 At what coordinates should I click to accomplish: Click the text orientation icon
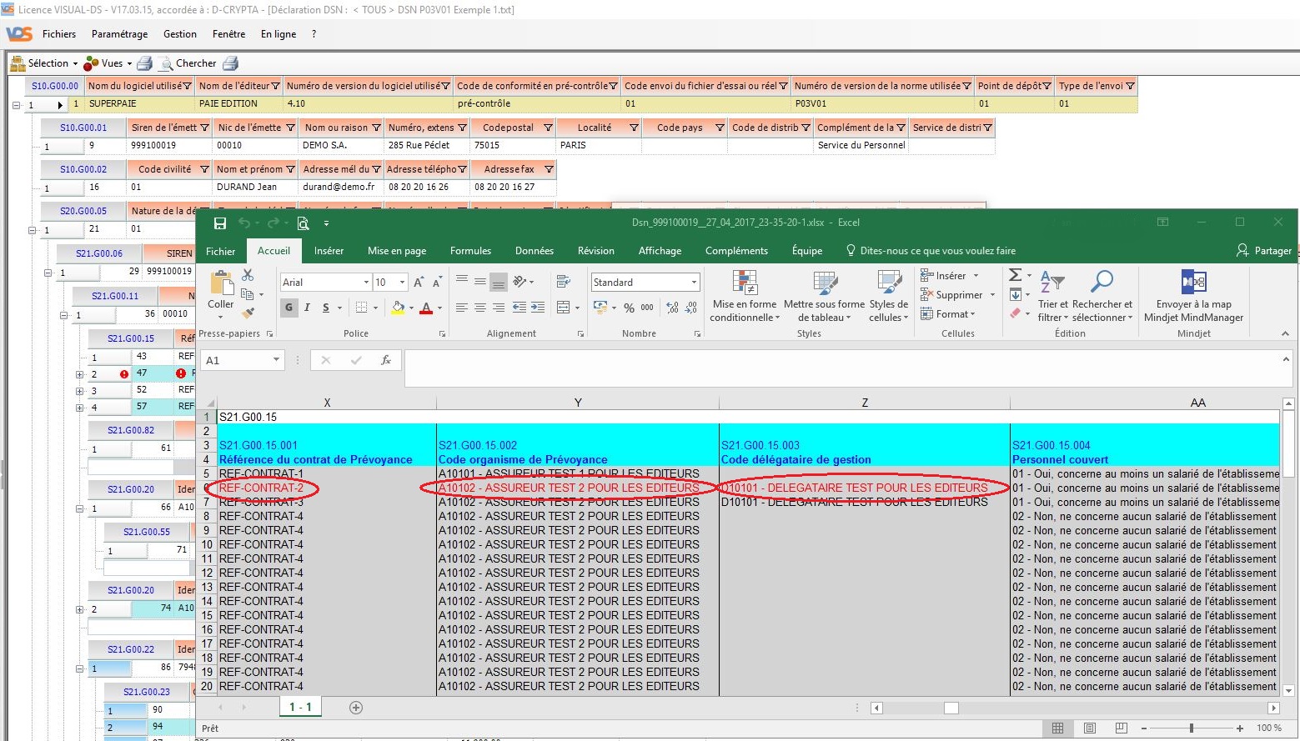519,282
